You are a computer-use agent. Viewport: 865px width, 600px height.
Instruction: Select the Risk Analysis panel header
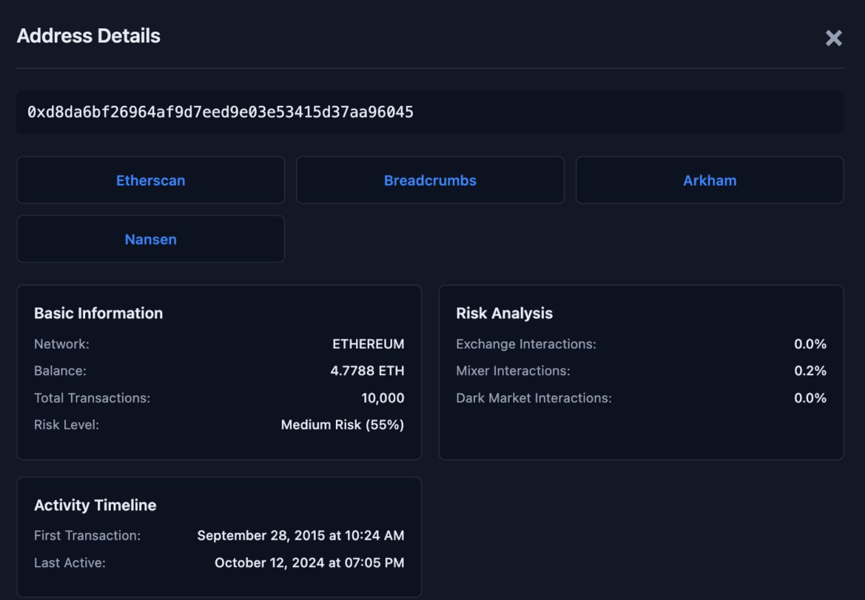(x=504, y=313)
